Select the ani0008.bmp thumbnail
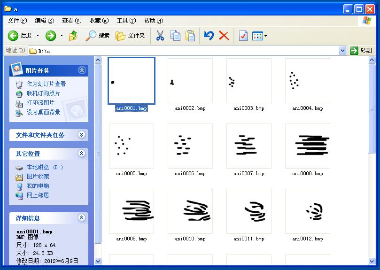The width and height of the screenshot is (380, 270). click(308, 146)
